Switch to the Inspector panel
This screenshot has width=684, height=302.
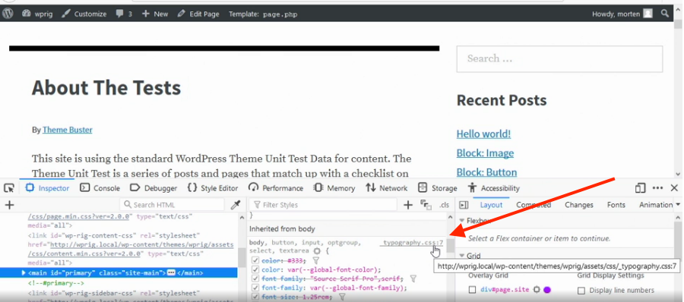click(47, 188)
